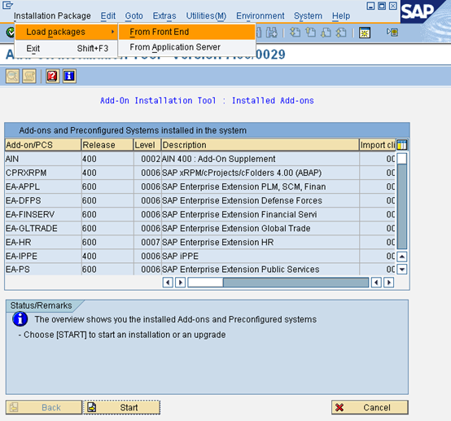Click the Add-on/PCS column header
Image resolution: width=451 pixels, height=421 pixels.
tap(43, 145)
